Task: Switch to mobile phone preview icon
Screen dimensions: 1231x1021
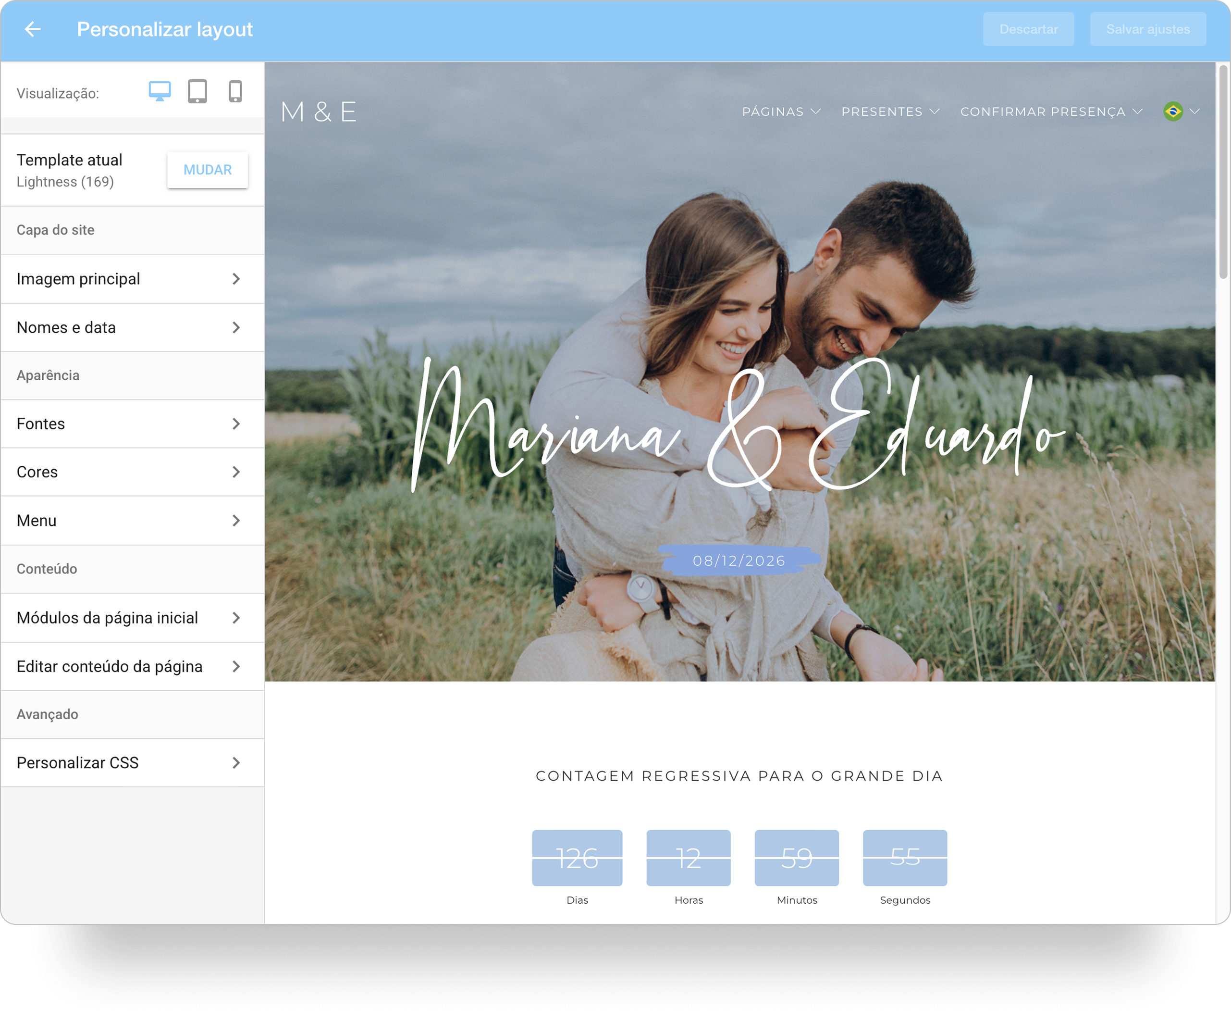Action: click(235, 91)
